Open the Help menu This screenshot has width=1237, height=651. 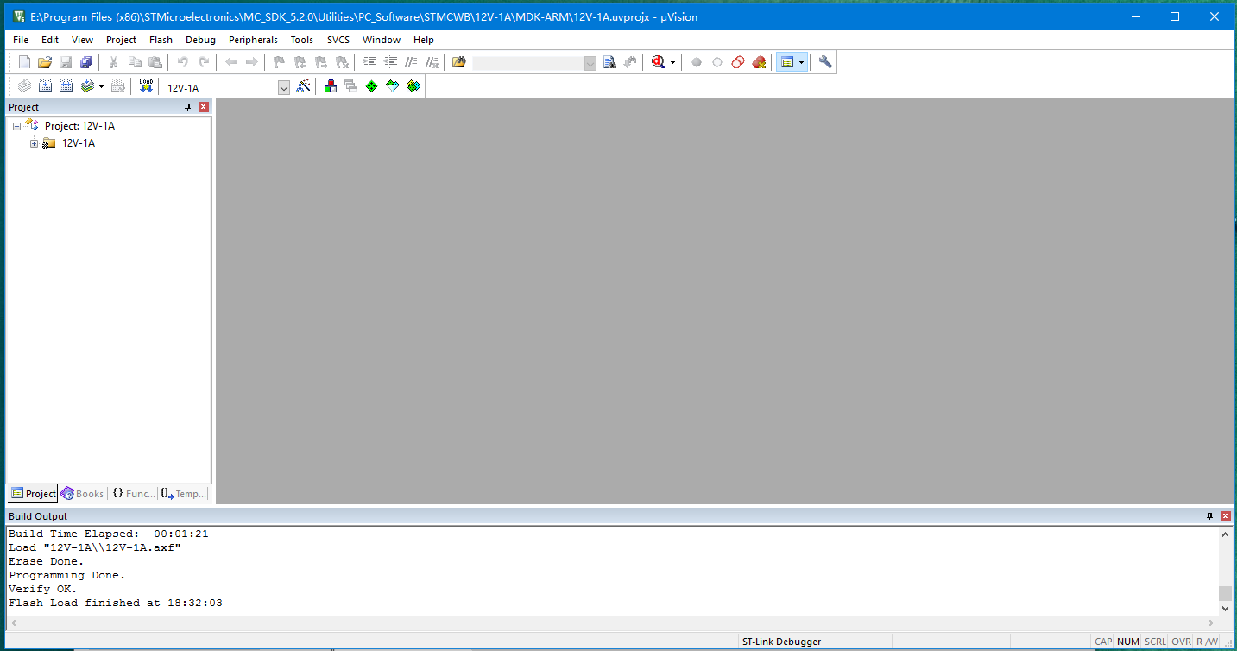point(423,40)
